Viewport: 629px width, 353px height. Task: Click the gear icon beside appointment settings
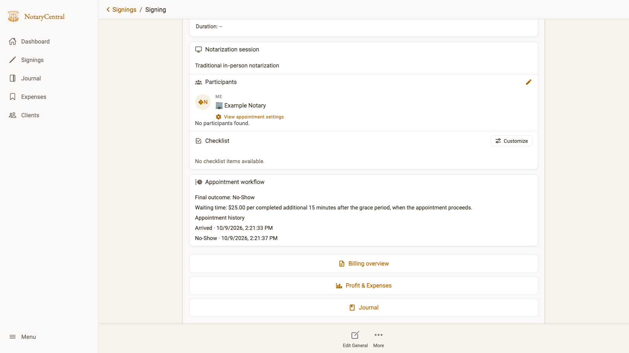click(219, 117)
